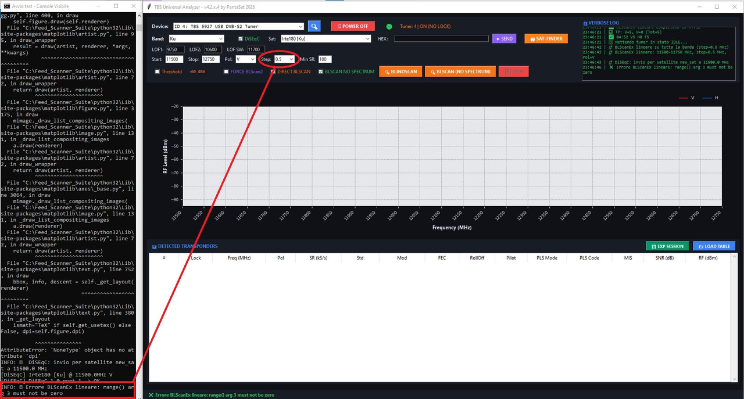
Task: Click the SAT-FINDER button
Action: 546,39
